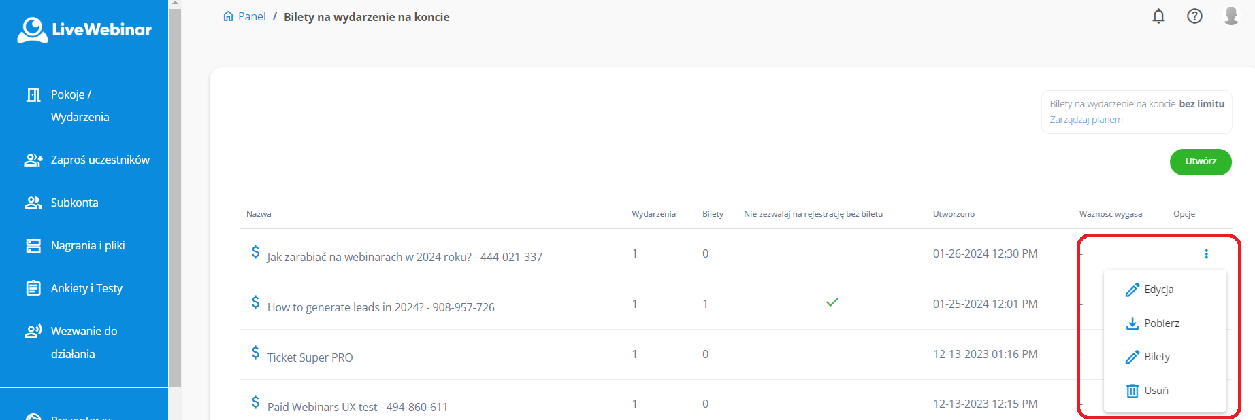Open Nagrania i pliki section
The width and height of the screenshot is (1255, 420).
click(87, 245)
